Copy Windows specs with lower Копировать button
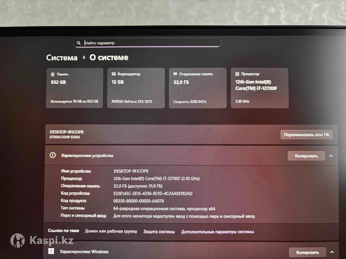The image size is (346, 259). [307, 252]
